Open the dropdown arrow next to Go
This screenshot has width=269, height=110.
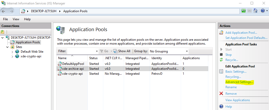click(x=111, y=51)
